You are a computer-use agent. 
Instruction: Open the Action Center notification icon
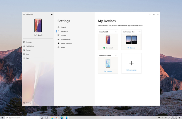pyautogui.click(x=179, y=118)
